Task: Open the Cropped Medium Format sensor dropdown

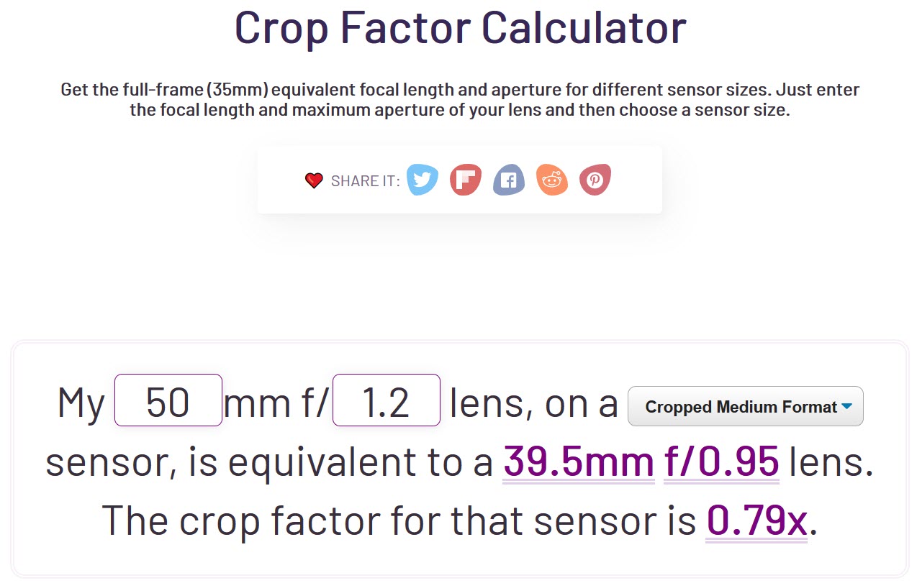Action: coord(741,407)
